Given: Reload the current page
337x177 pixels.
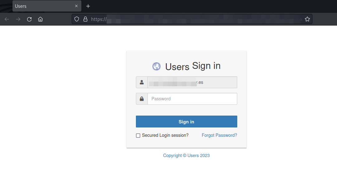Looking at the screenshot, I should 29,19.
